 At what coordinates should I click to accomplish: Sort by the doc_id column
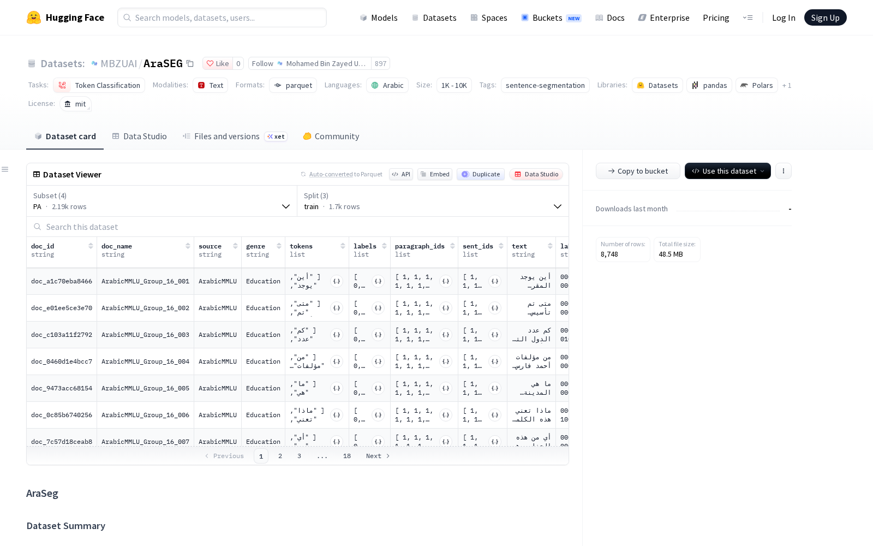coord(91,246)
